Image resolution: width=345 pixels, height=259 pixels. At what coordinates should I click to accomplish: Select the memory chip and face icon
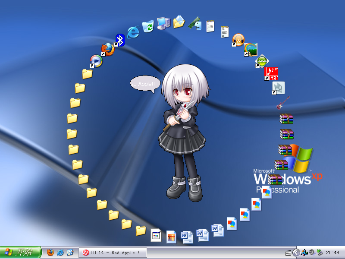(195, 23)
